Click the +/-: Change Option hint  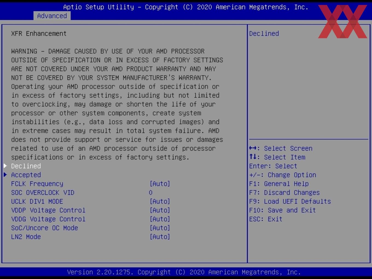pos(283,175)
